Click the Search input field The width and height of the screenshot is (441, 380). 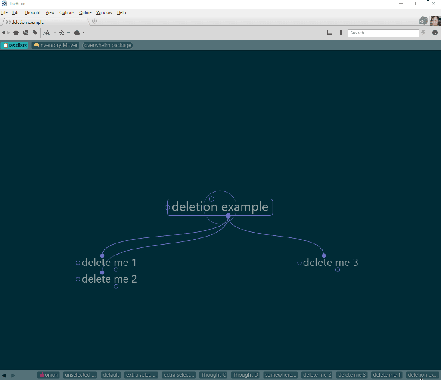tap(383, 33)
